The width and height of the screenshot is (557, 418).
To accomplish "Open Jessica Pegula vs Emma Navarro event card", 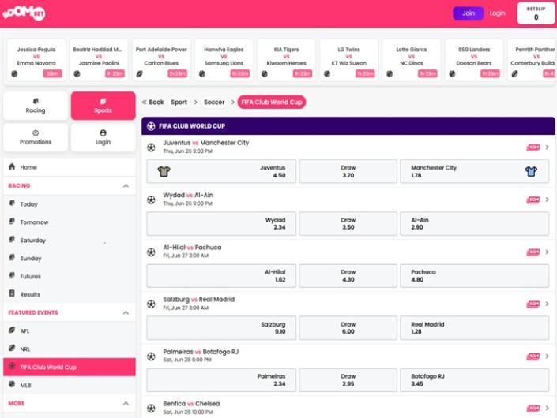I will [x=36, y=60].
